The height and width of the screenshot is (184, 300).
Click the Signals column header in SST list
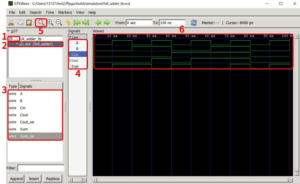tap(41, 86)
